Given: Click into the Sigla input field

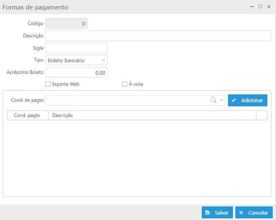Looking at the screenshot, I should [76, 48].
